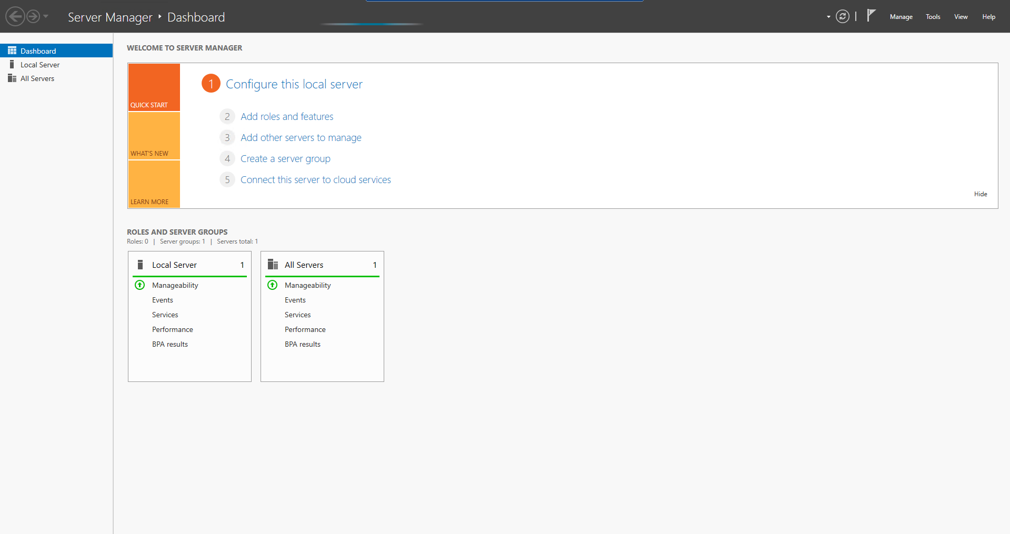The image size is (1010, 534).
Task: Open the Quick Start tile
Action: coord(154,87)
